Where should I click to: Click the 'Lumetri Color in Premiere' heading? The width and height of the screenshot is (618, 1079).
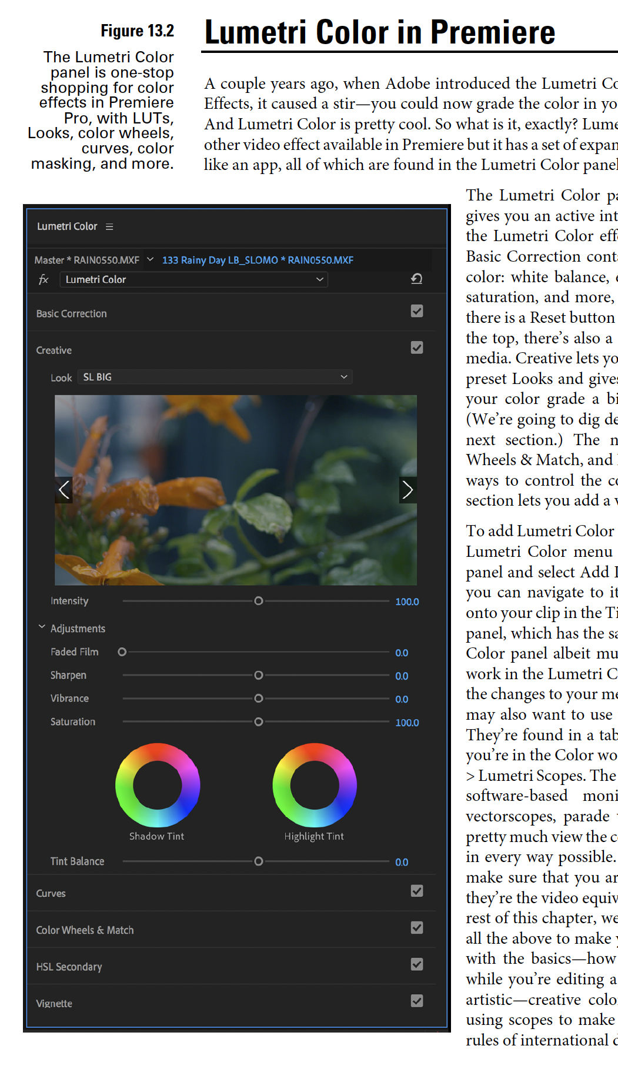coord(380,32)
